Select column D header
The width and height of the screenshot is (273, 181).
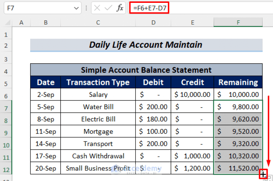click(153, 22)
